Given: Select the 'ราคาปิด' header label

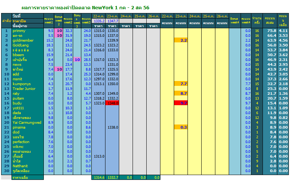Looking at the screenshot, I should (27, 21).
